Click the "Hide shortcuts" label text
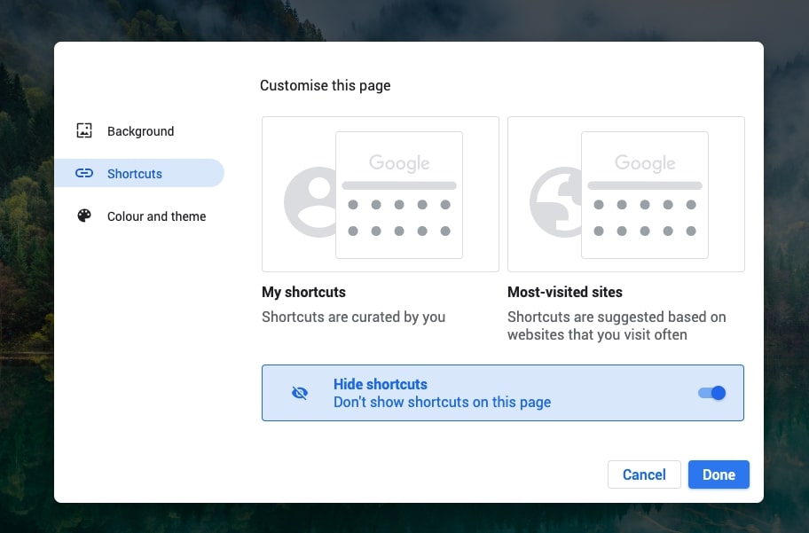809x533 pixels. (x=381, y=384)
